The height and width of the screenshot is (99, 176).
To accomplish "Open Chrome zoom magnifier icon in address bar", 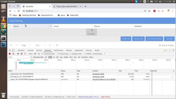I will 145,11.
